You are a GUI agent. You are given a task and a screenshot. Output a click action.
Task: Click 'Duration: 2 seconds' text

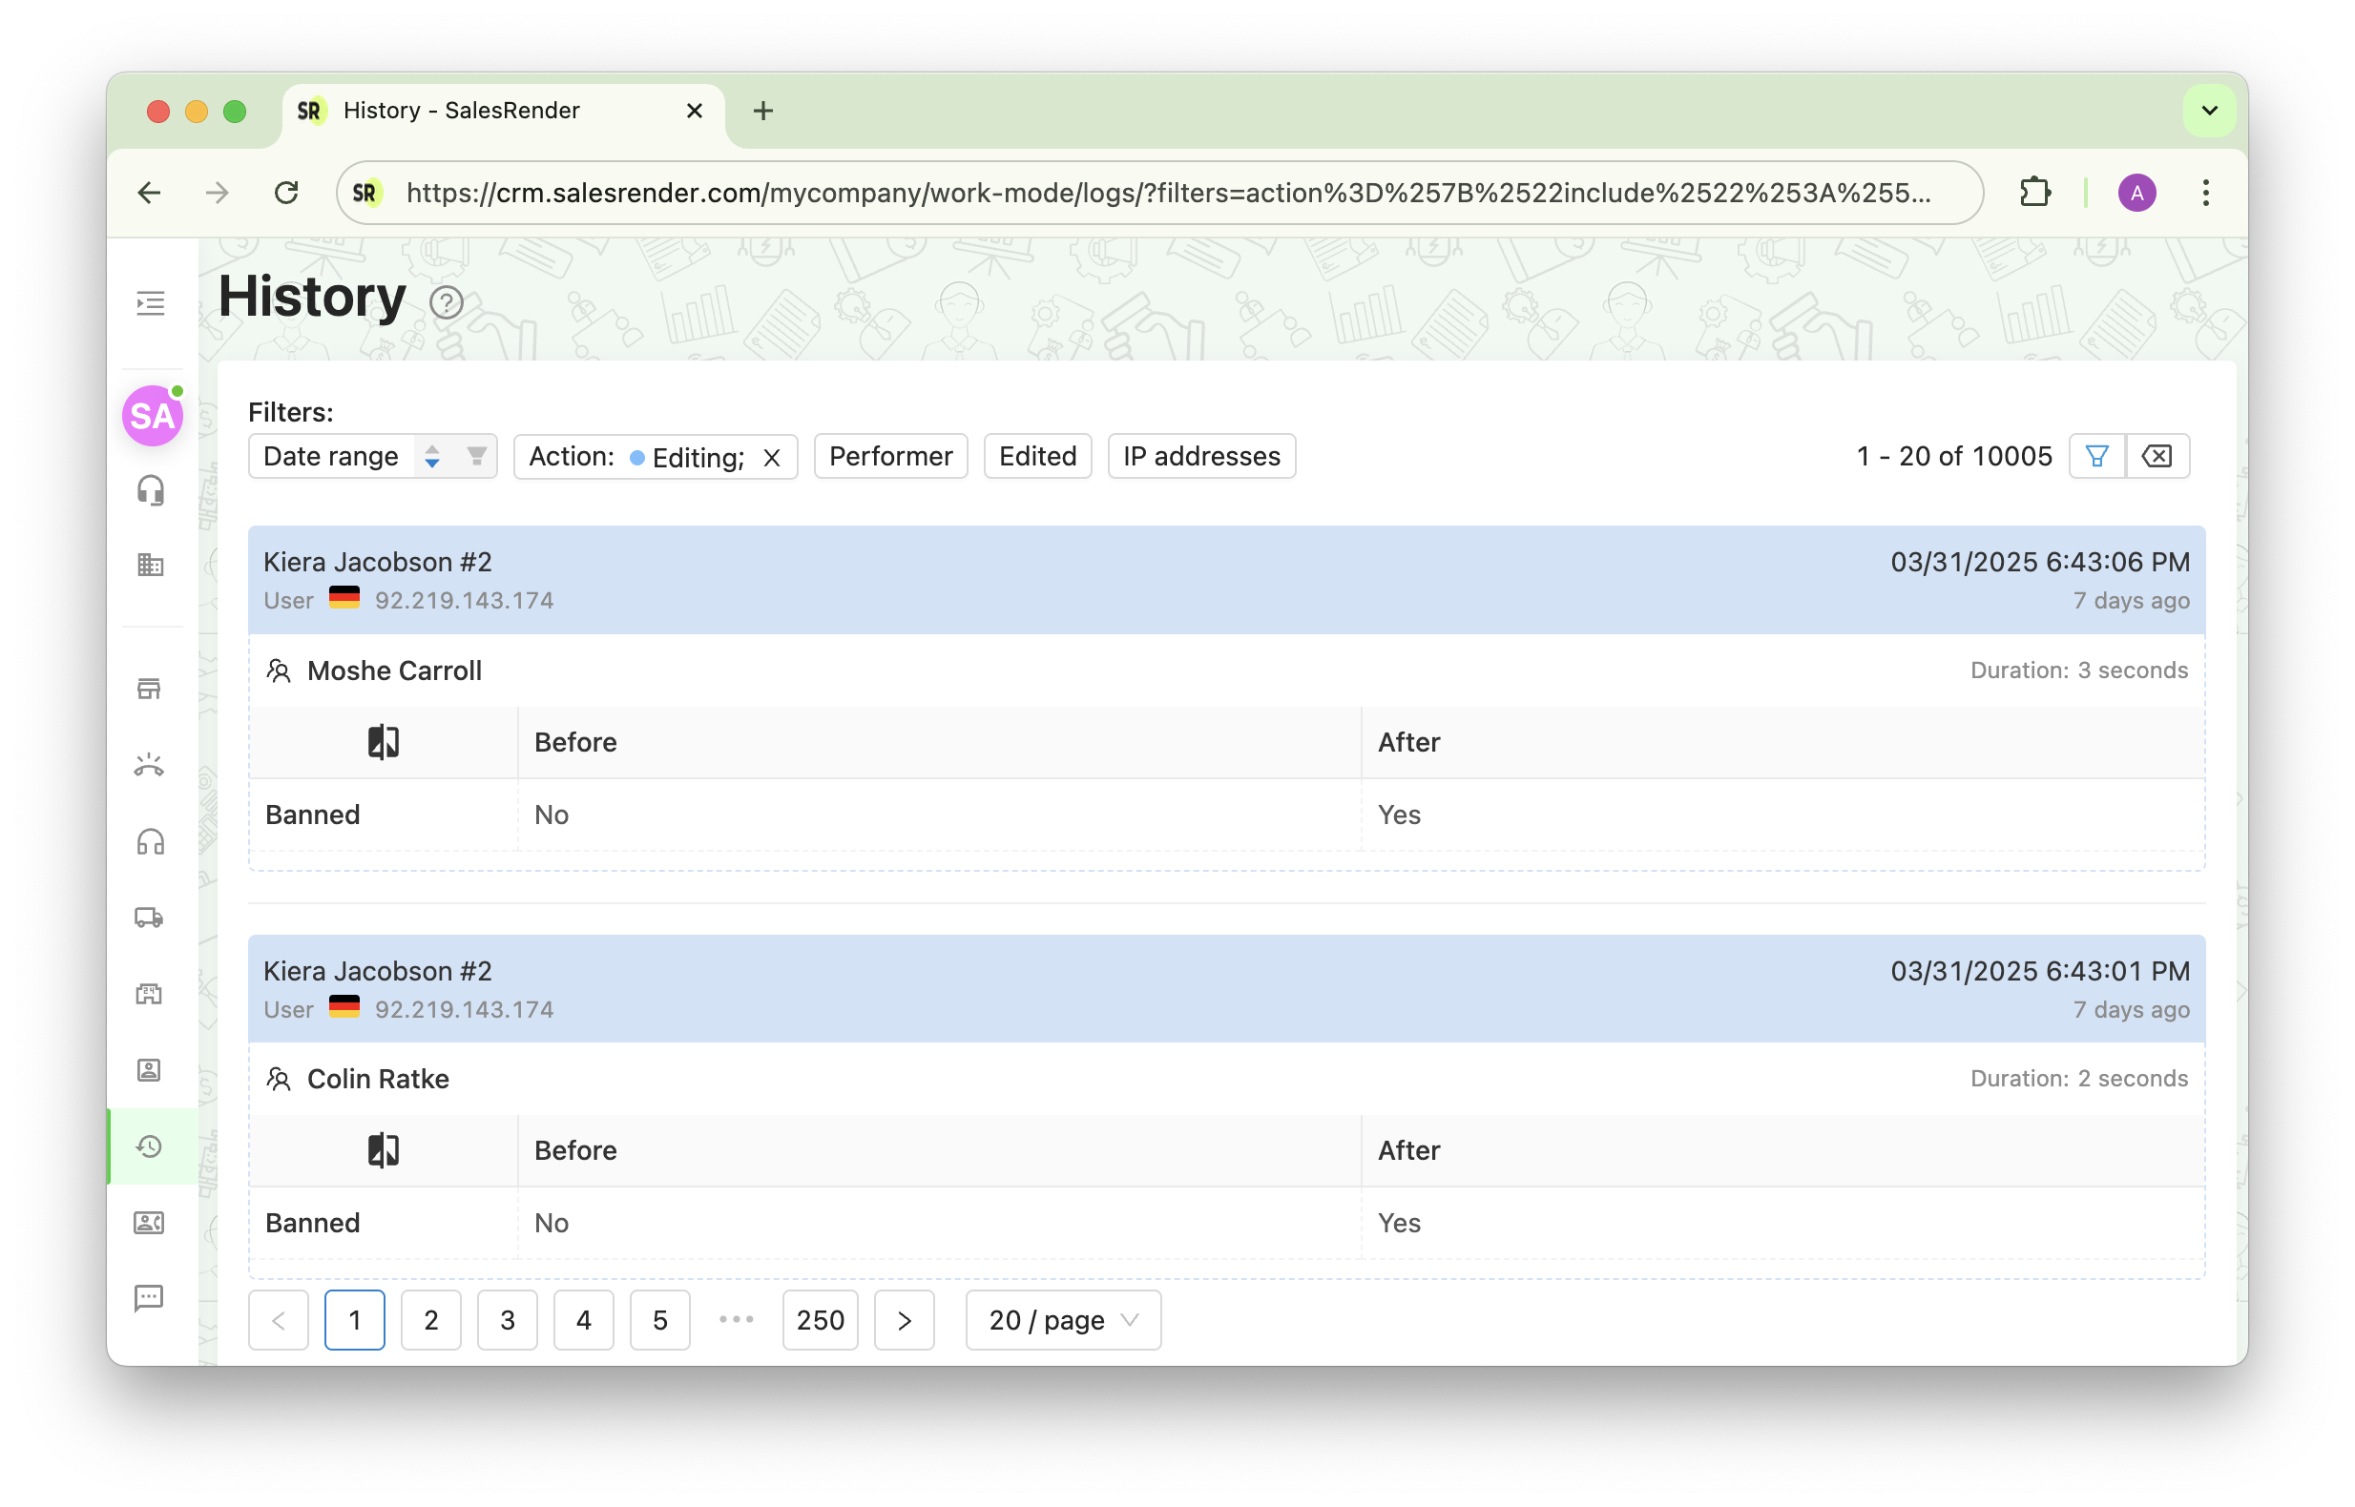click(x=2078, y=1079)
